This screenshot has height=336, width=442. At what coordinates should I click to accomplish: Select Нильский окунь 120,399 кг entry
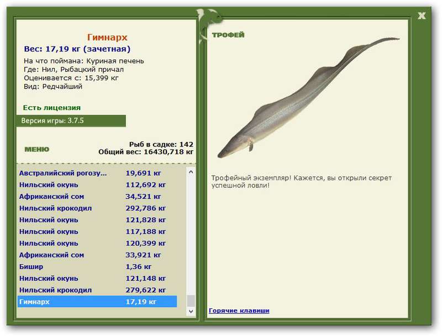(x=97, y=243)
